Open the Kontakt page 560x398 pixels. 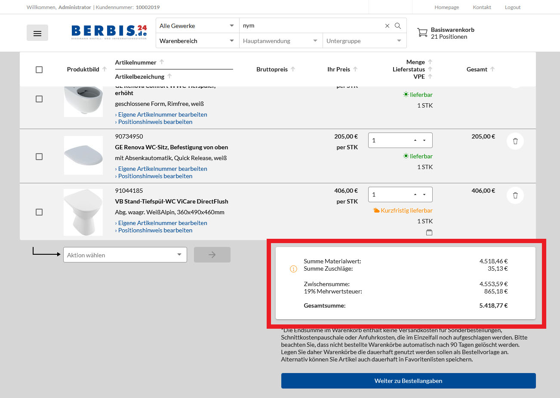[x=482, y=7]
